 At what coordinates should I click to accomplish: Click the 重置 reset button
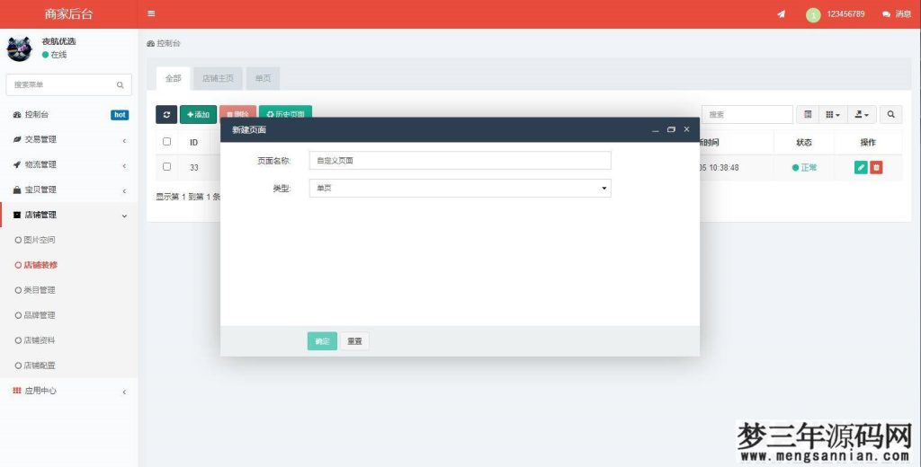pyautogui.click(x=354, y=341)
